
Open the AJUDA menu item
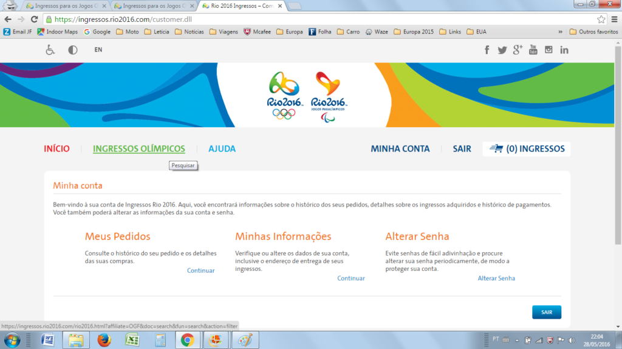[222, 149]
